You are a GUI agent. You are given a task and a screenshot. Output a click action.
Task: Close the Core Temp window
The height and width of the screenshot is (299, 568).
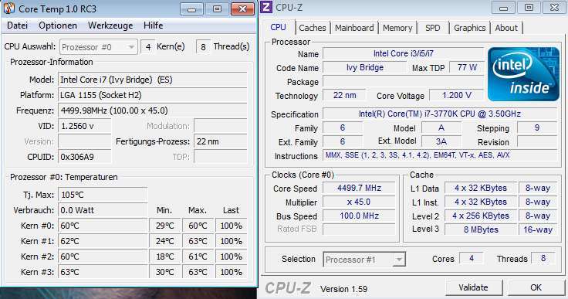pyautogui.click(x=242, y=9)
